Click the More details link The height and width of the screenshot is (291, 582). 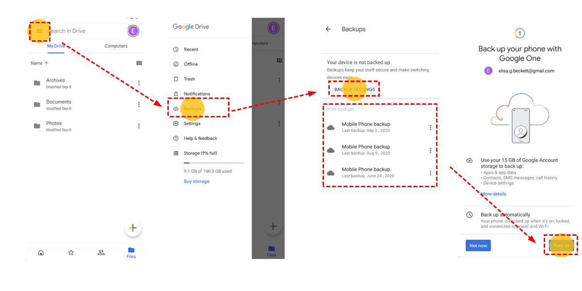click(x=493, y=194)
